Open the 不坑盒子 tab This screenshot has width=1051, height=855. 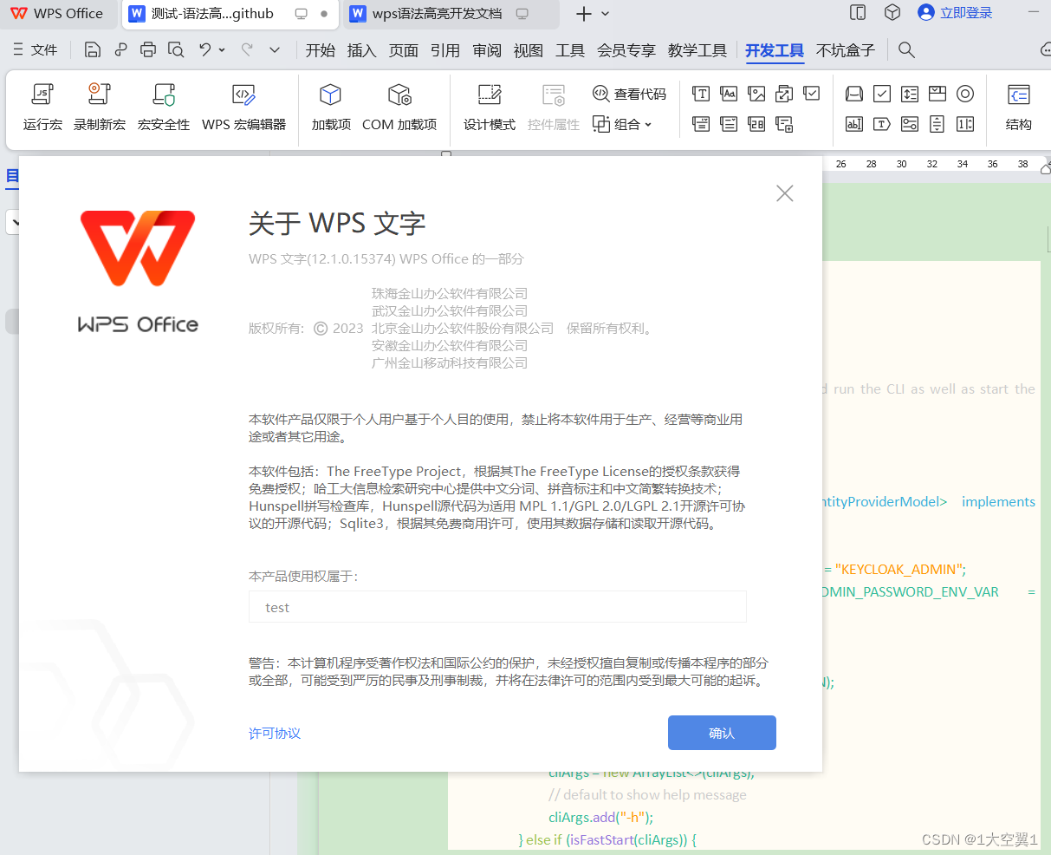click(846, 50)
